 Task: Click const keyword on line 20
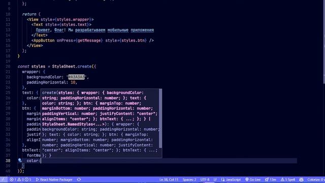click(23, 67)
